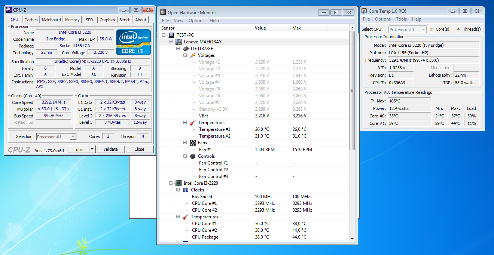Switch to the Memory tab
The height and width of the screenshot is (255, 494).
pos(72,20)
